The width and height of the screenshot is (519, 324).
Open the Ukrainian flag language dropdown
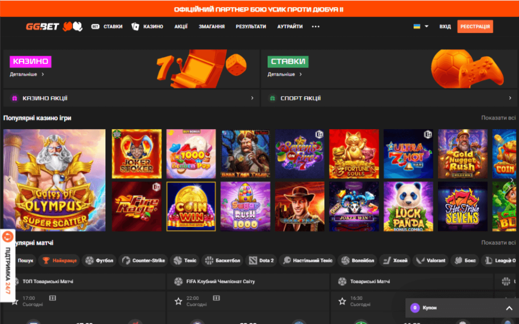pyautogui.click(x=421, y=26)
